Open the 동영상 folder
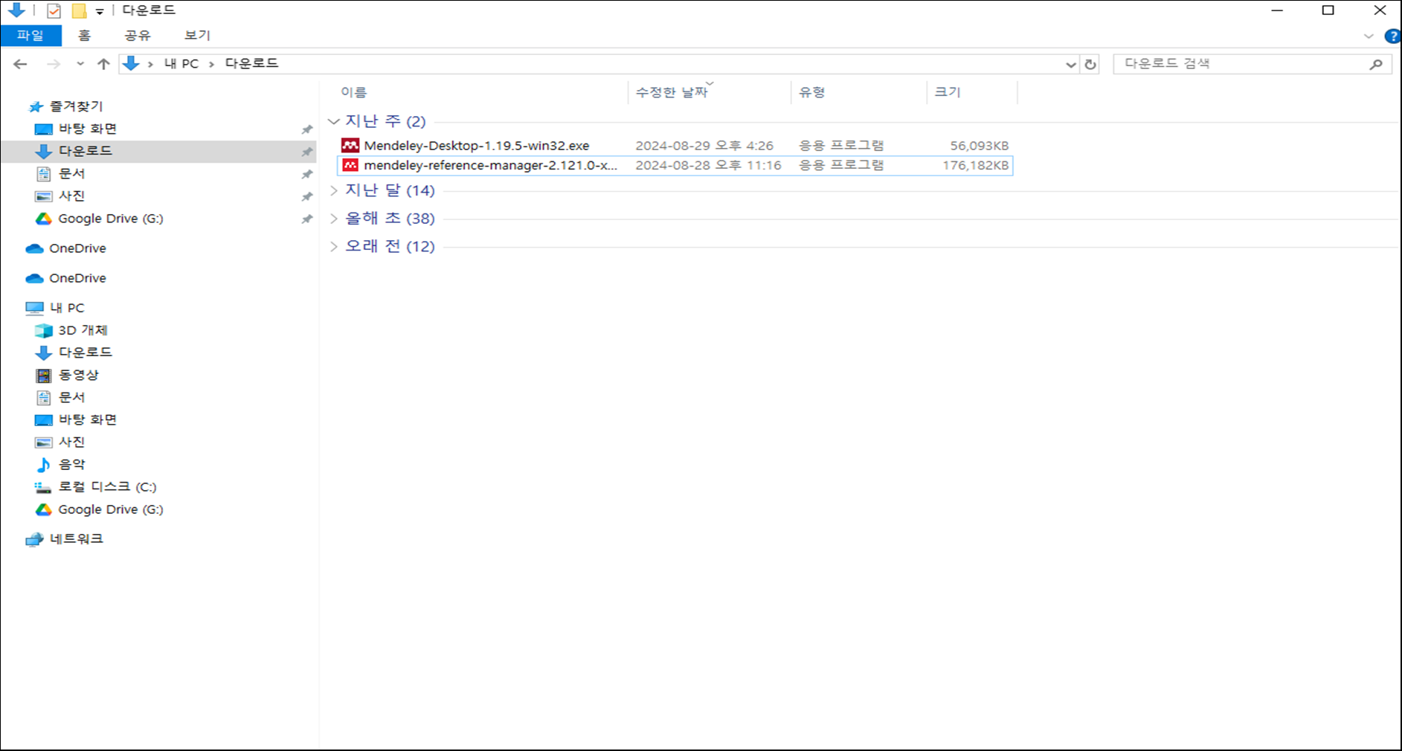The image size is (1402, 751). (x=78, y=375)
